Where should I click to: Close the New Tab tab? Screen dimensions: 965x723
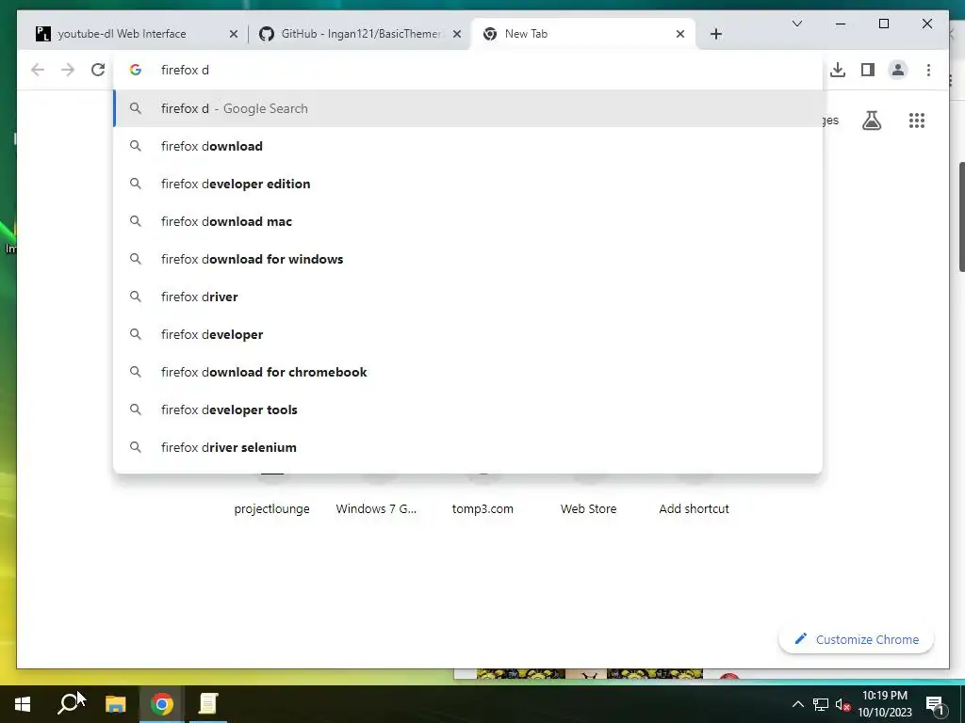[x=680, y=35]
